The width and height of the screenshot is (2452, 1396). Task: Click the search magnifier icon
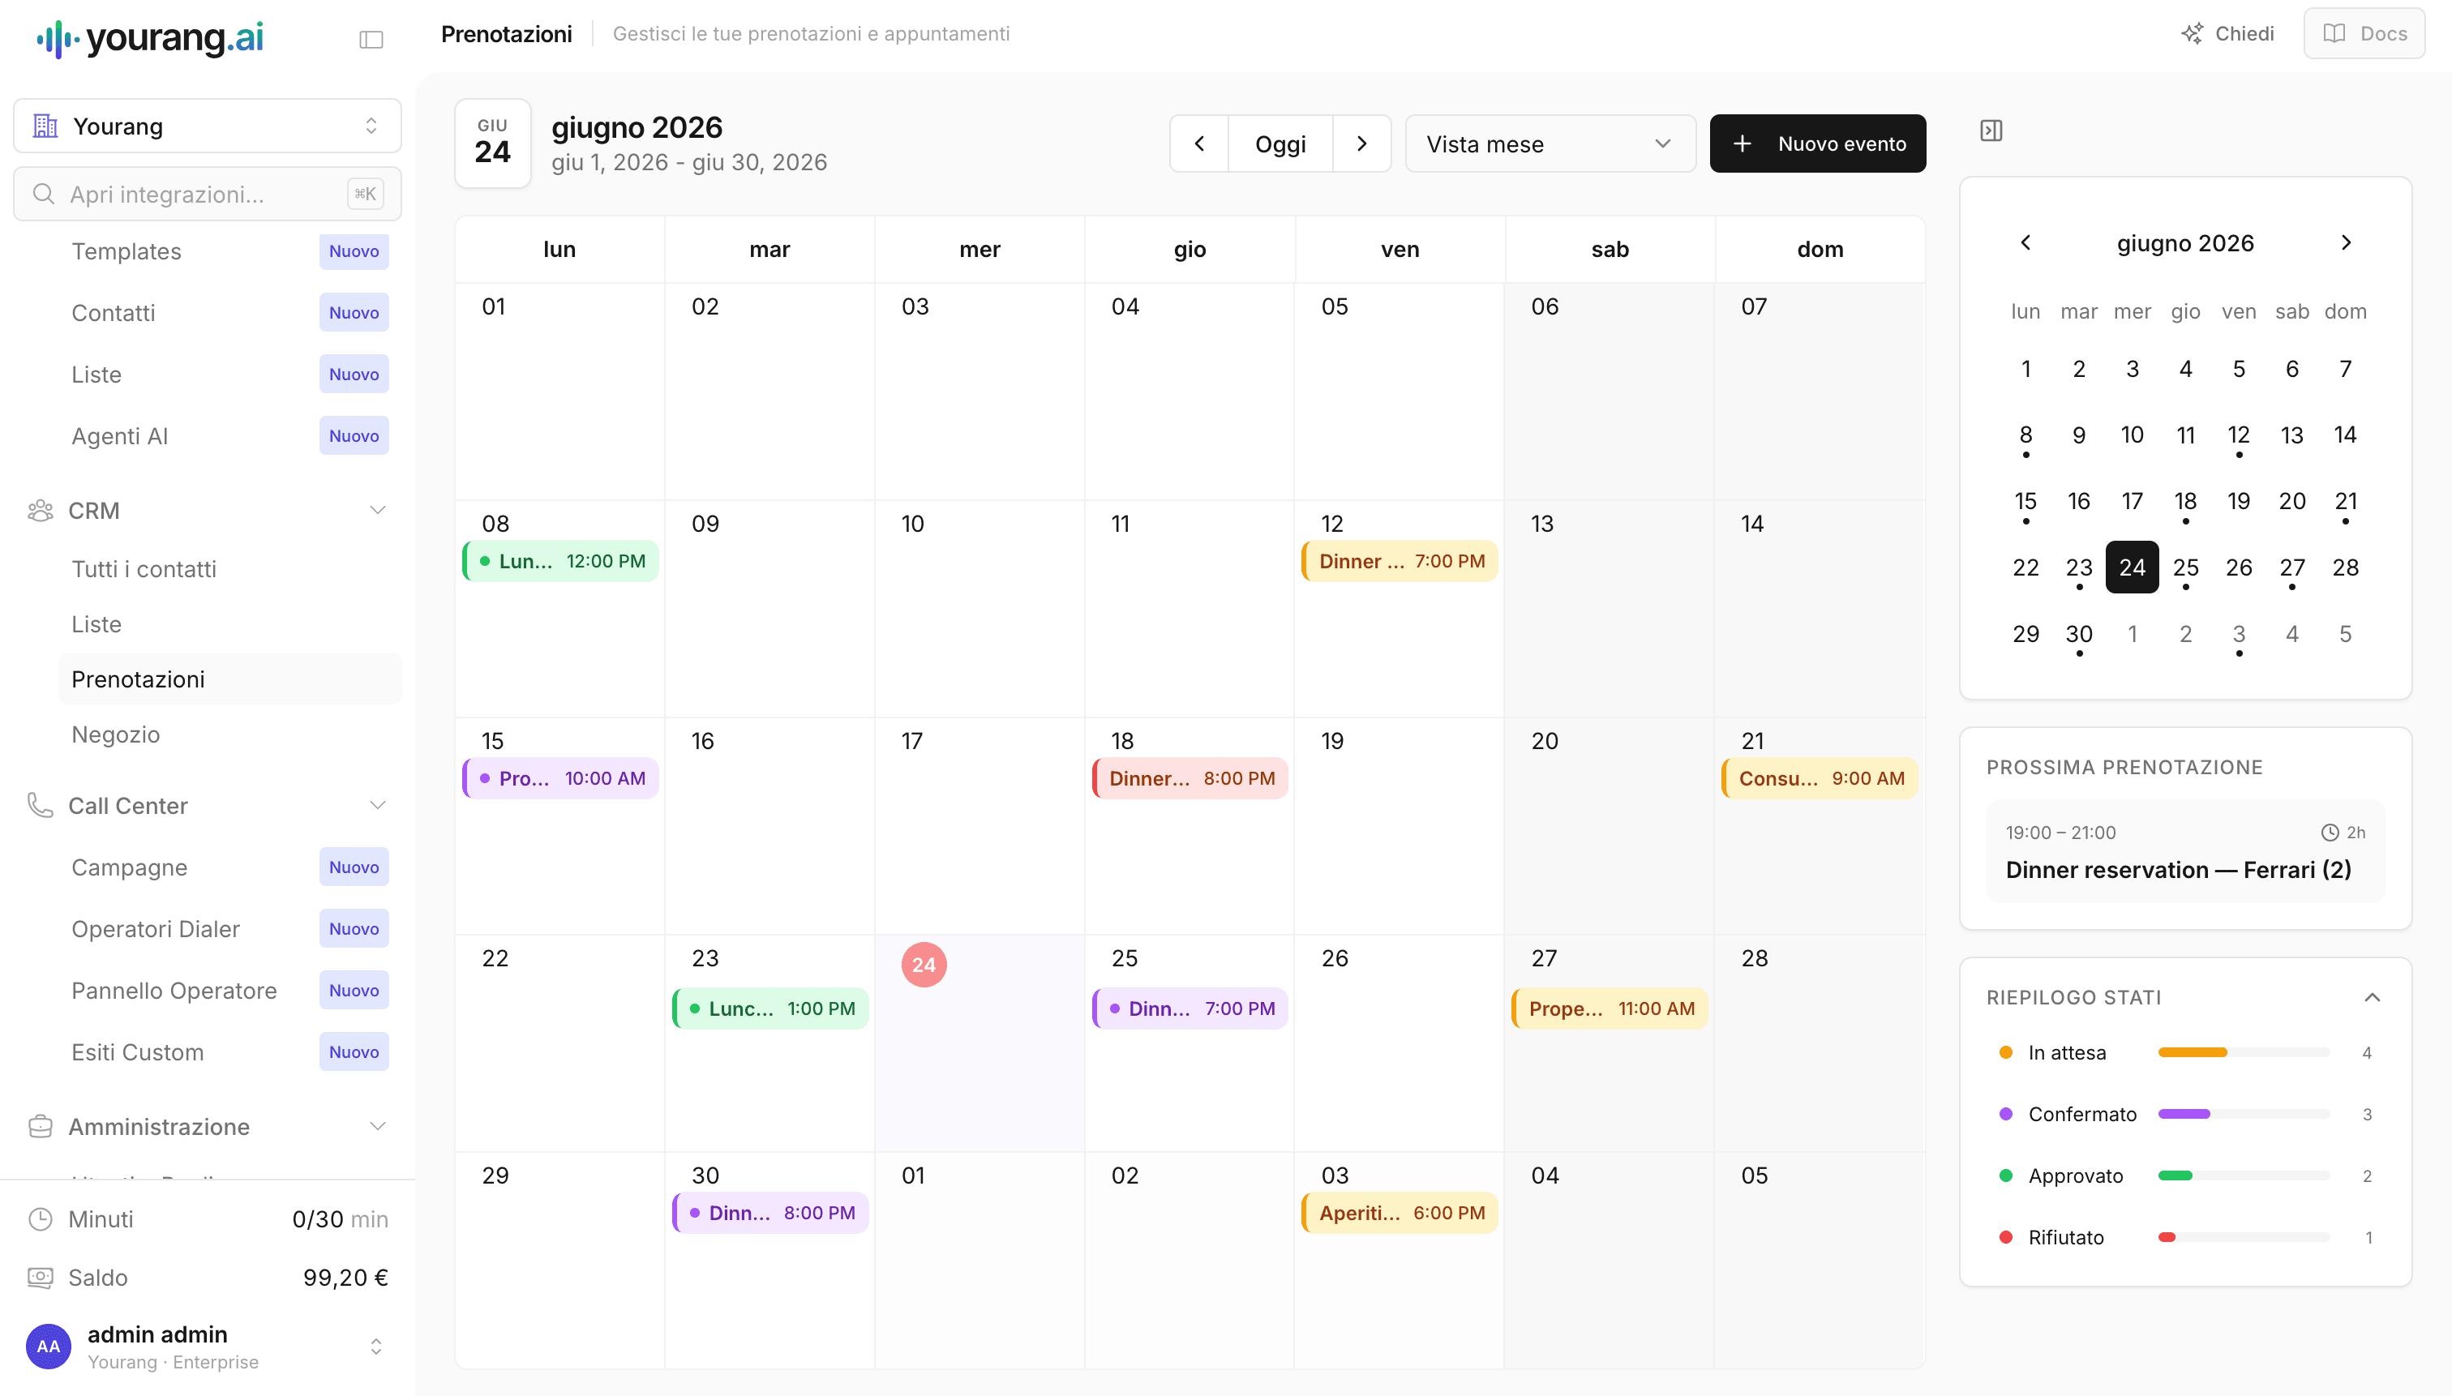click(43, 194)
